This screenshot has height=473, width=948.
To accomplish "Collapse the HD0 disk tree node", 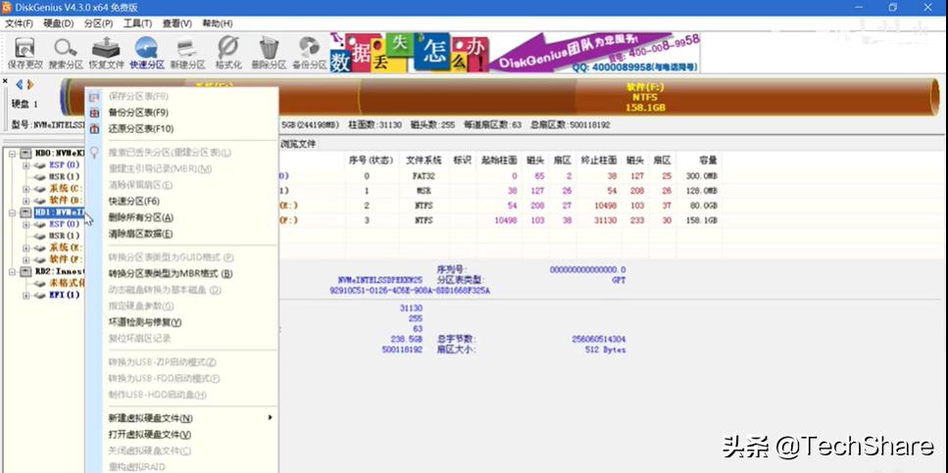I will (x=14, y=154).
